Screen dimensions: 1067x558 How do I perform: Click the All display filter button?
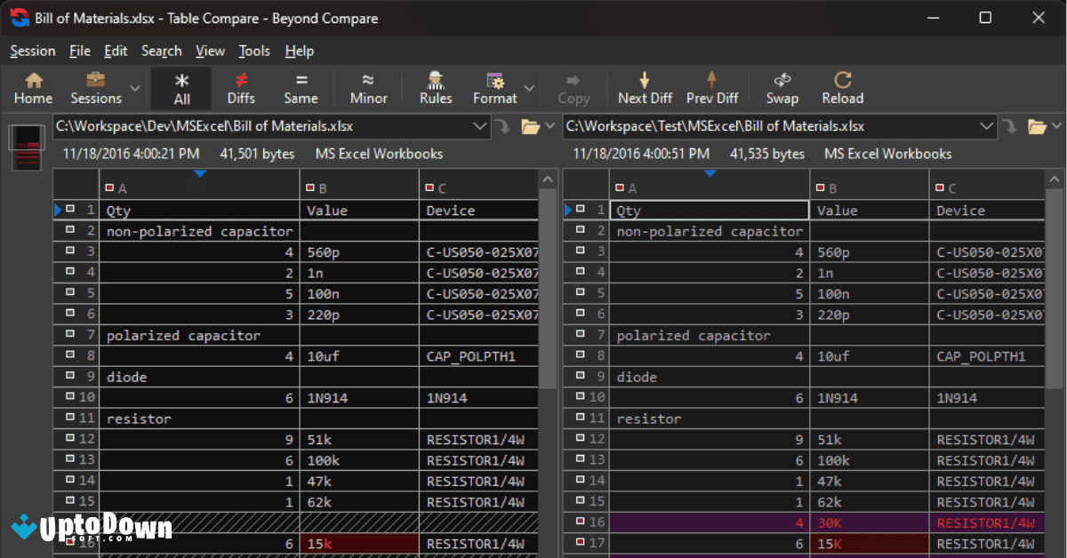pos(181,87)
